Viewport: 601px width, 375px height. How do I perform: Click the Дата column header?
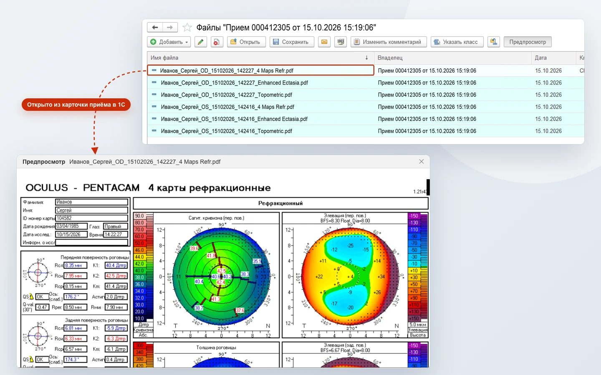point(553,58)
